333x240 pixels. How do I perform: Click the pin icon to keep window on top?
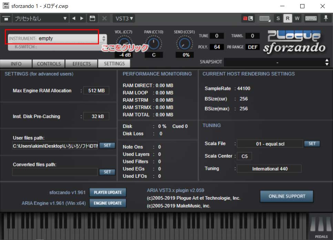pyautogui.click(x=326, y=18)
